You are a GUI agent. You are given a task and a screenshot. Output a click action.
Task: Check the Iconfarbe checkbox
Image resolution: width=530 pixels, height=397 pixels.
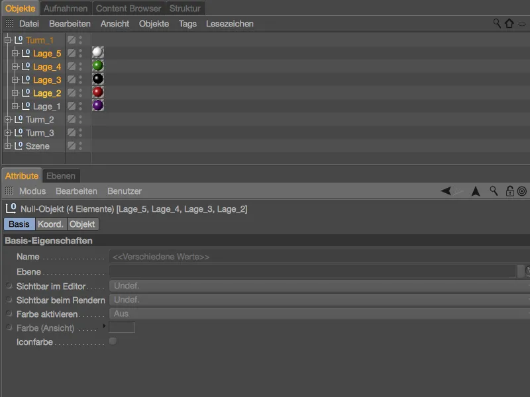(113, 341)
